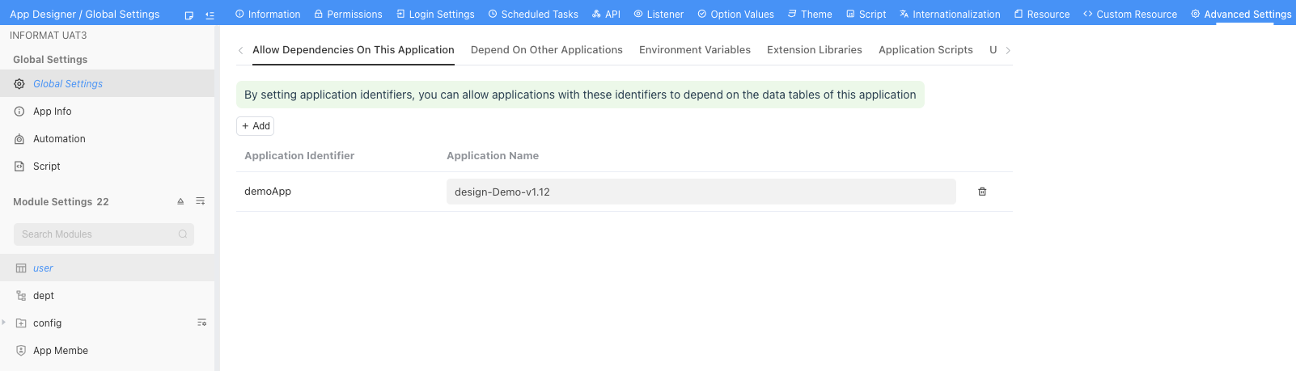Open the Listener section
Screen dimensions: 1296x371
click(x=659, y=14)
